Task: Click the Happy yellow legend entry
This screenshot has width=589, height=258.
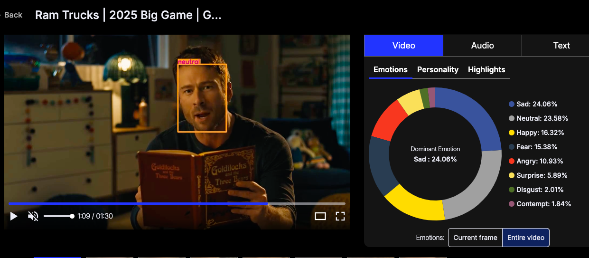Action: pyautogui.click(x=536, y=133)
